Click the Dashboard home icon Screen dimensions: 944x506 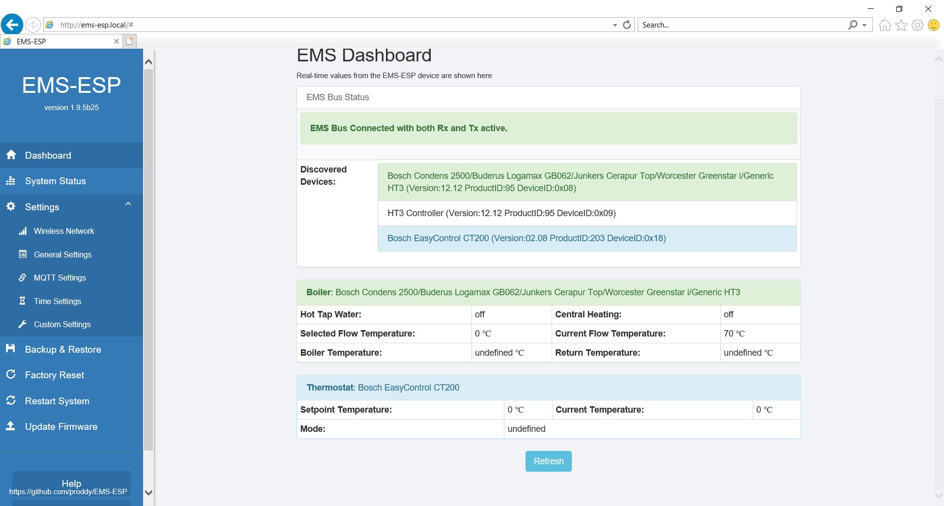click(11, 155)
